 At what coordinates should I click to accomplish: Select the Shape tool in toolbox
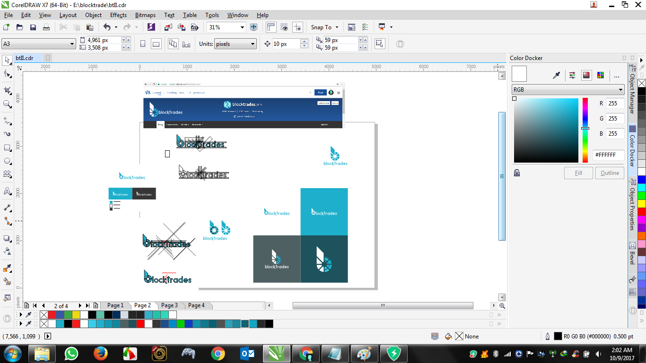(7, 74)
